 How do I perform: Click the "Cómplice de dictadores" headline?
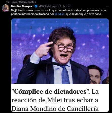[x=50, y=92]
